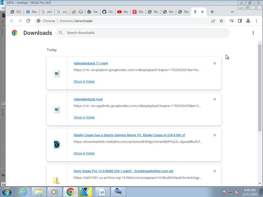Open the Sony Vegas Pro 14.0 zip file

(123, 171)
